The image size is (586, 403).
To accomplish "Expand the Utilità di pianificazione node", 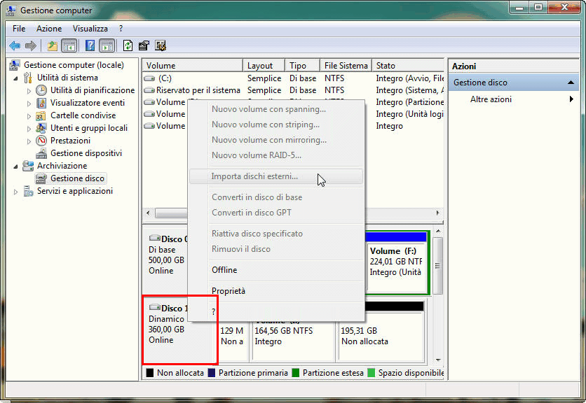I will point(29,91).
